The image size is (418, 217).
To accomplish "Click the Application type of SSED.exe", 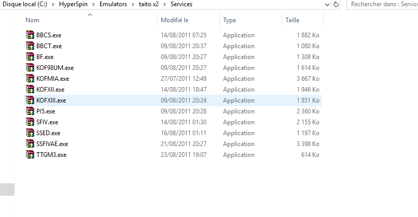I will pyautogui.click(x=239, y=133).
